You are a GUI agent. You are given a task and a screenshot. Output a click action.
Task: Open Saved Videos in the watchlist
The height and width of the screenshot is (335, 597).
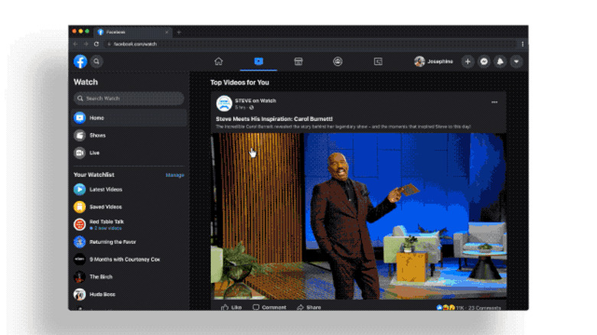coord(129,207)
